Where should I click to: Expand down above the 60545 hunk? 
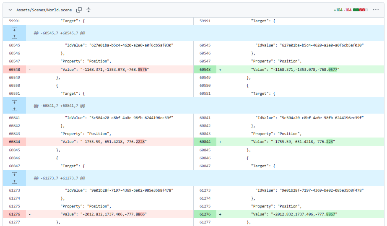14,29
